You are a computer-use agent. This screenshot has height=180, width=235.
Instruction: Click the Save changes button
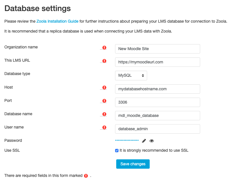coord(133,164)
